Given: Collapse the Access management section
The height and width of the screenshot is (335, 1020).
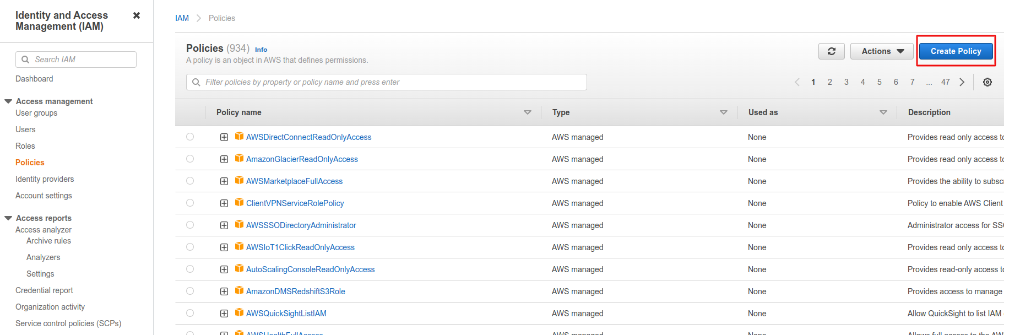Looking at the screenshot, I should (x=8, y=101).
